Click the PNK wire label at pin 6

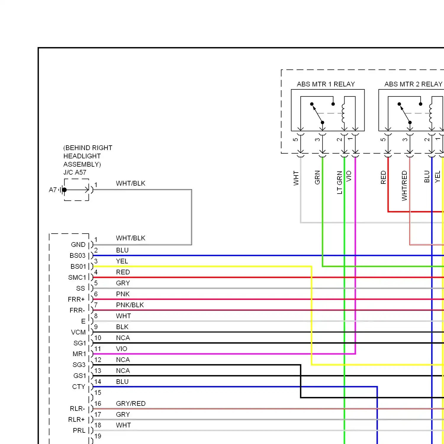tap(123, 294)
